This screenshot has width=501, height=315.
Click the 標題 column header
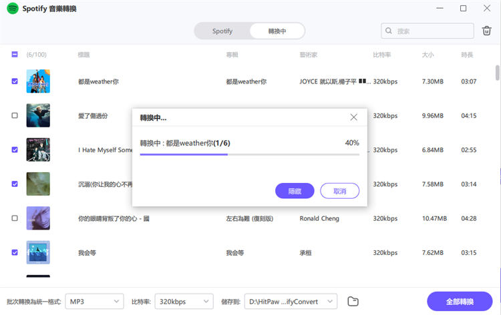click(x=83, y=55)
